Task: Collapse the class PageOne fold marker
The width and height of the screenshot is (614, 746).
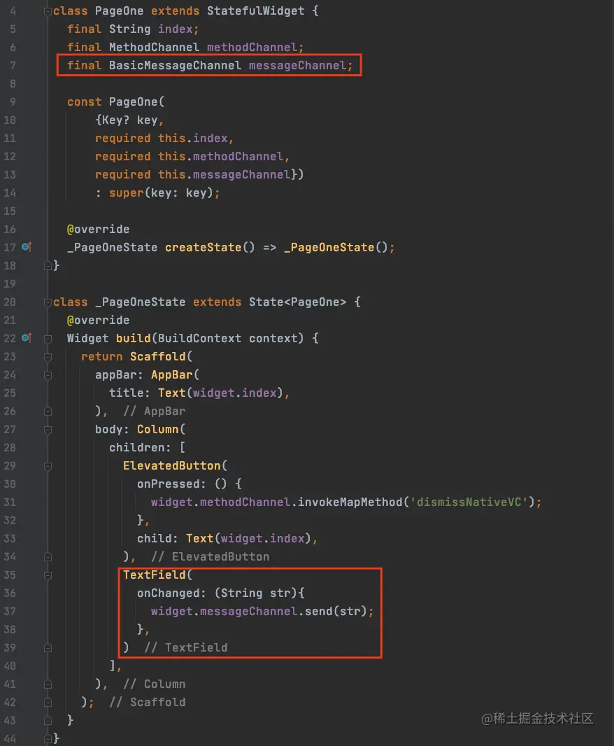Action: click(48, 11)
